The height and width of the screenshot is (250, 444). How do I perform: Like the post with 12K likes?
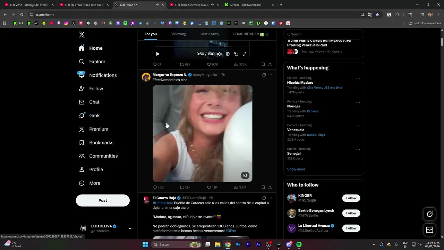(x=212, y=187)
